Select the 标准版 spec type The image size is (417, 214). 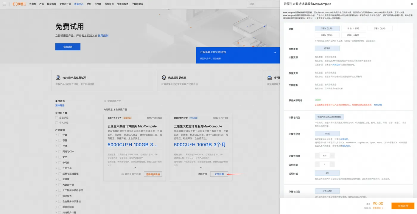point(327,48)
